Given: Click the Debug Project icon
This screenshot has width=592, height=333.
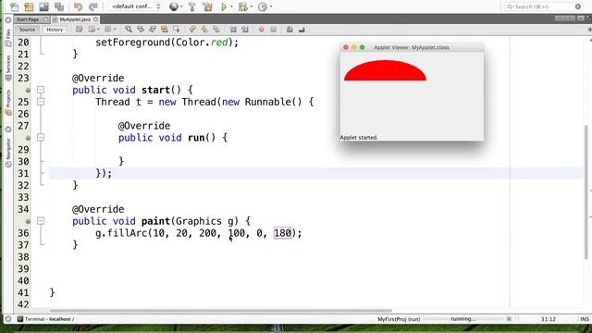Looking at the screenshot, I should point(243,6).
